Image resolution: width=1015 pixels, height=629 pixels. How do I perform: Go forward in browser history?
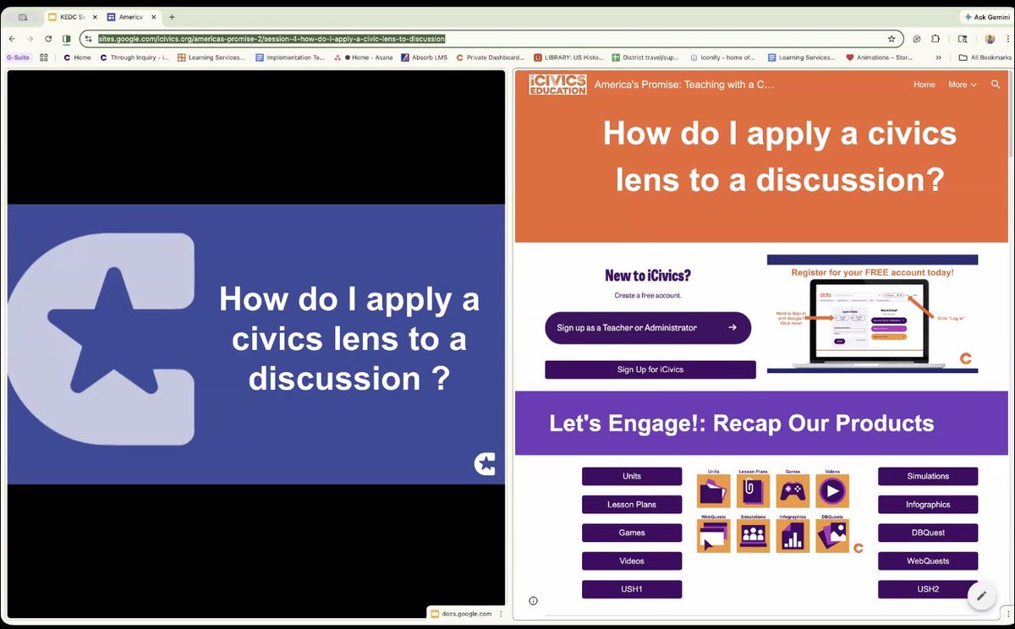[x=30, y=39]
